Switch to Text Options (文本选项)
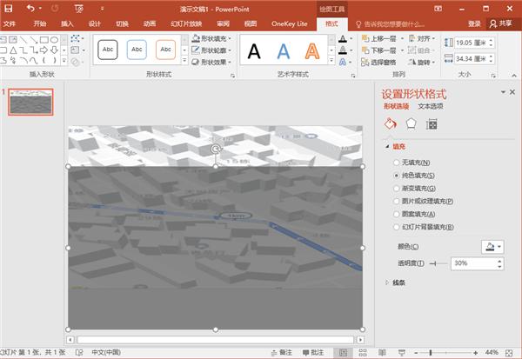This screenshot has width=522, height=359. 431,106
